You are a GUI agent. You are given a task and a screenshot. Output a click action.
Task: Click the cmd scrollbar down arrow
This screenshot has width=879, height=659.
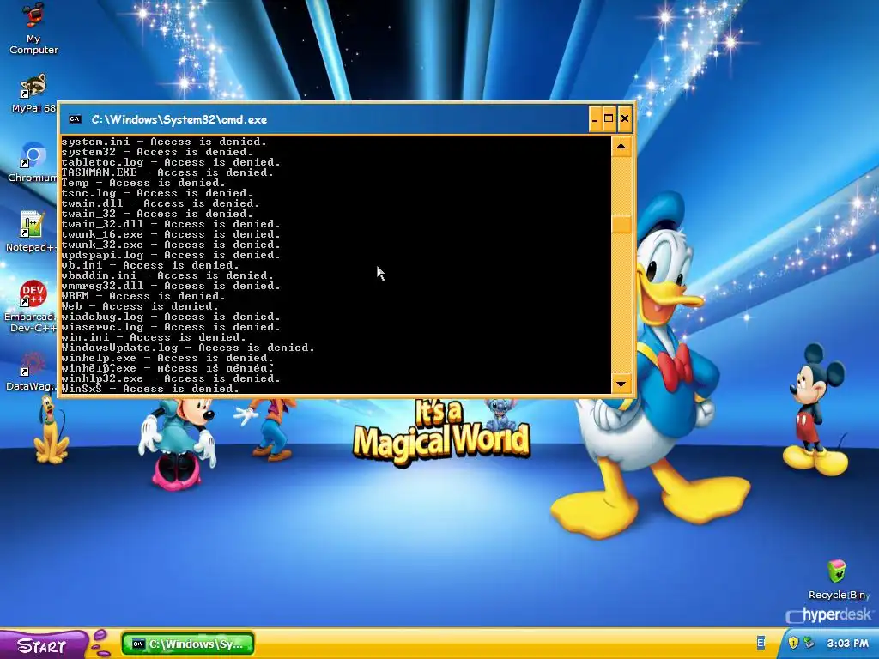pyautogui.click(x=621, y=384)
